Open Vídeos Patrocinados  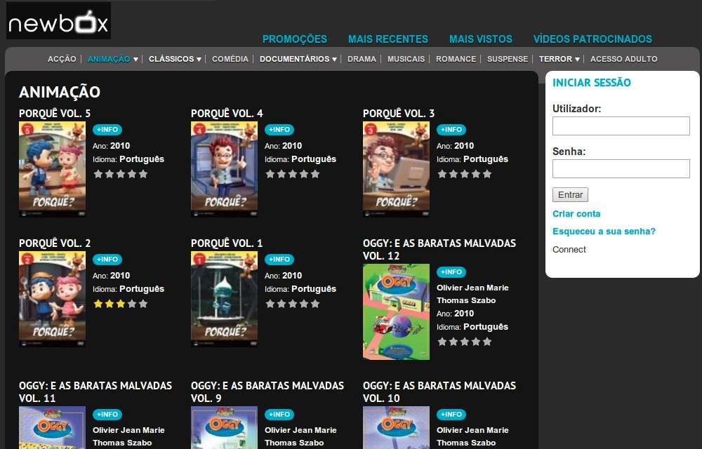[x=592, y=39]
